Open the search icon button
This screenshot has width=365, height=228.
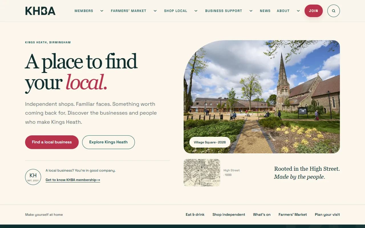point(334,11)
